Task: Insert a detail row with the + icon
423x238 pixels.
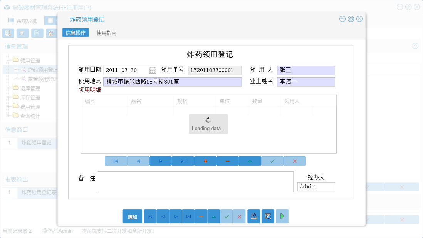Action: click(205, 161)
